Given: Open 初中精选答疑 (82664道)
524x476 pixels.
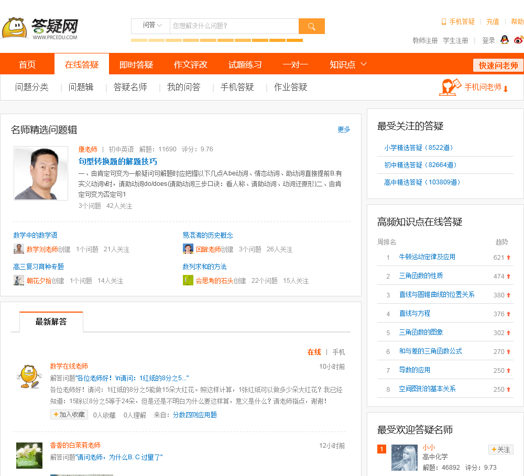Looking at the screenshot, I should click(420, 165).
